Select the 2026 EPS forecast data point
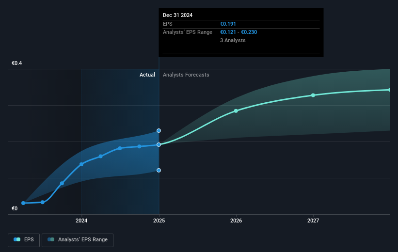 [x=236, y=111]
